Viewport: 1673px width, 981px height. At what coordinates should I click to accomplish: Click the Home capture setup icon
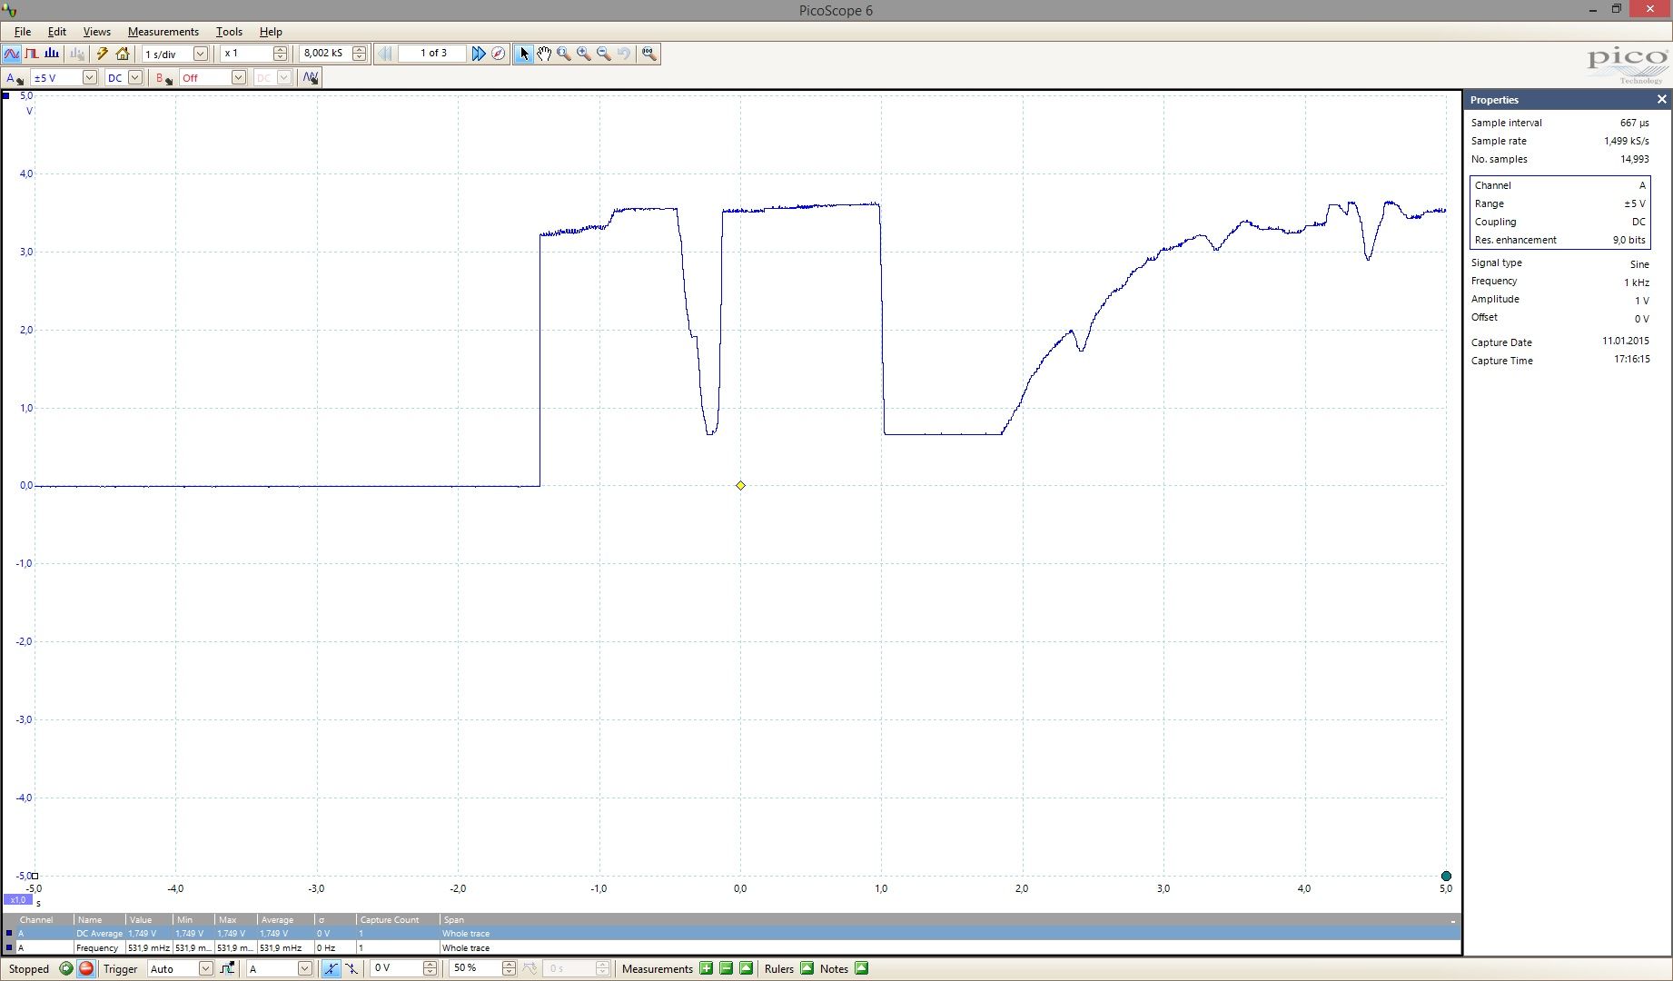point(123,54)
